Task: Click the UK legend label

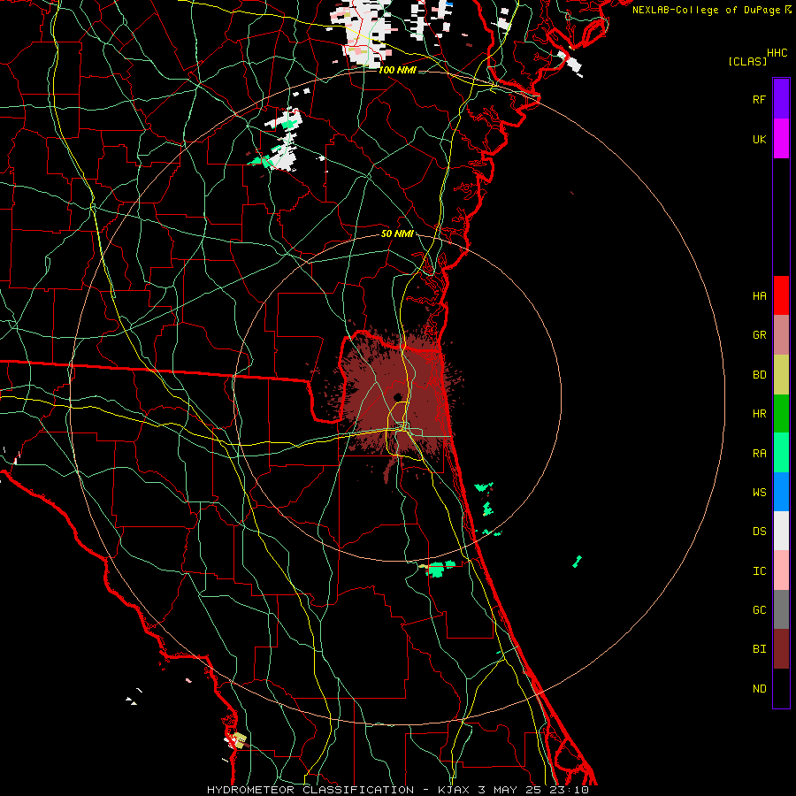Action: (x=759, y=139)
